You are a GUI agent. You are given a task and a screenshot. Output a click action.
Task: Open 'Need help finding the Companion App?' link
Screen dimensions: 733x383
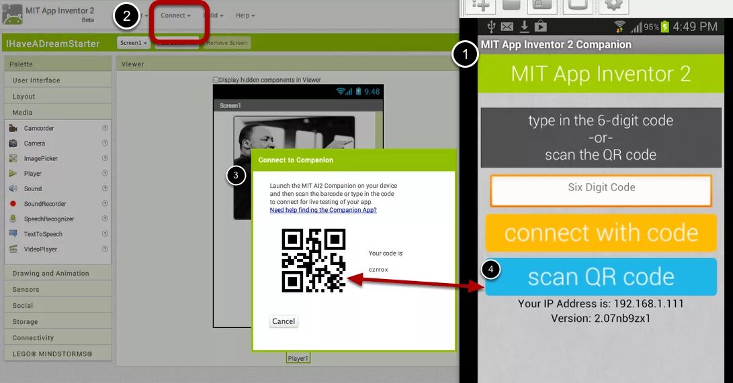(x=323, y=210)
